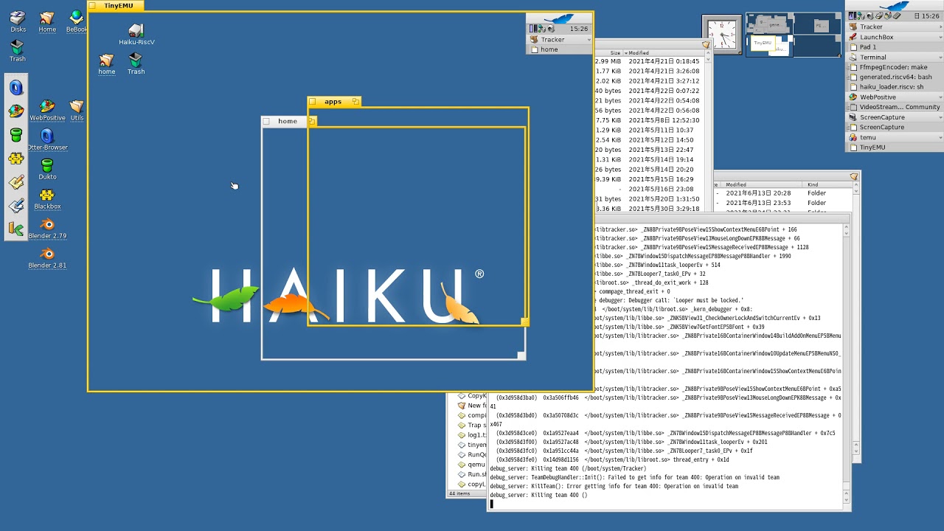Collapse the WebPositive group arrow in Deskbar
The height and width of the screenshot is (531, 944).
click(940, 97)
